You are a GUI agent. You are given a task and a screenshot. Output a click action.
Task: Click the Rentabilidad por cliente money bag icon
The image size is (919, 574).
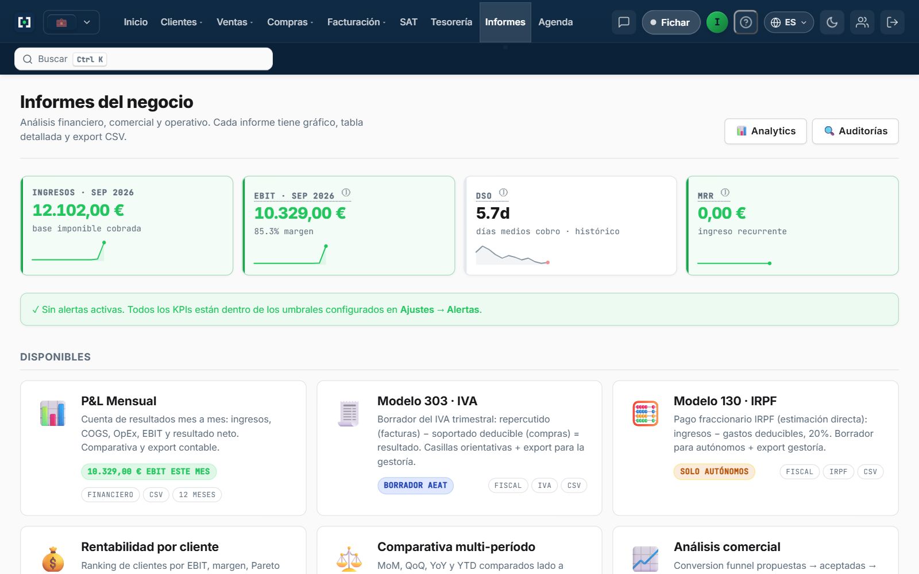[53, 559]
